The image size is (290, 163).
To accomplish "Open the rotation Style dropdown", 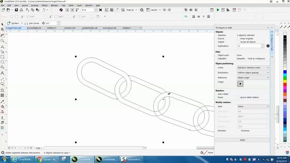I will tap(253, 106).
